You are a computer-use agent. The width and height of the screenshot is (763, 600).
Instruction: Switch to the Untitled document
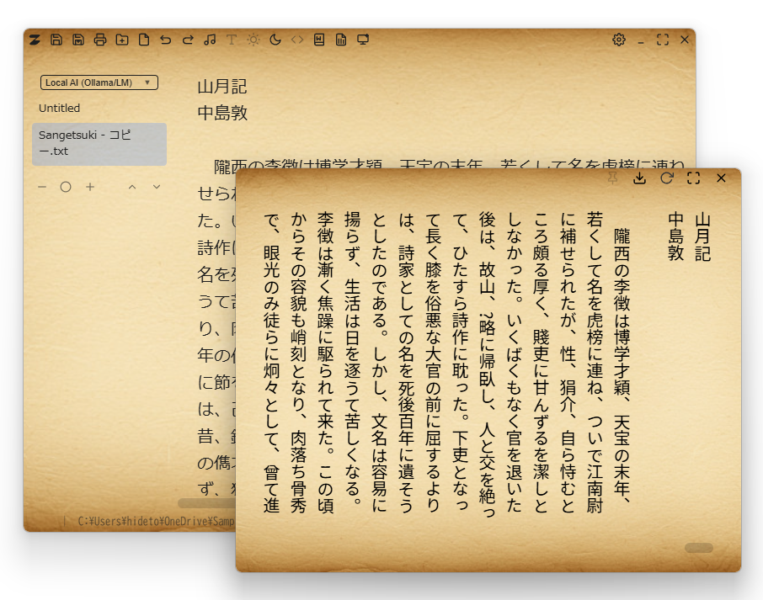click(x=59, y=108)
